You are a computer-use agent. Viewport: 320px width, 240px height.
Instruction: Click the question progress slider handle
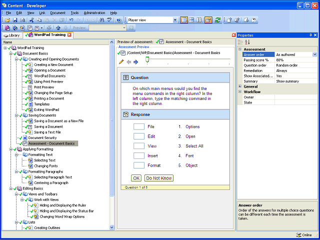(147, 60)
